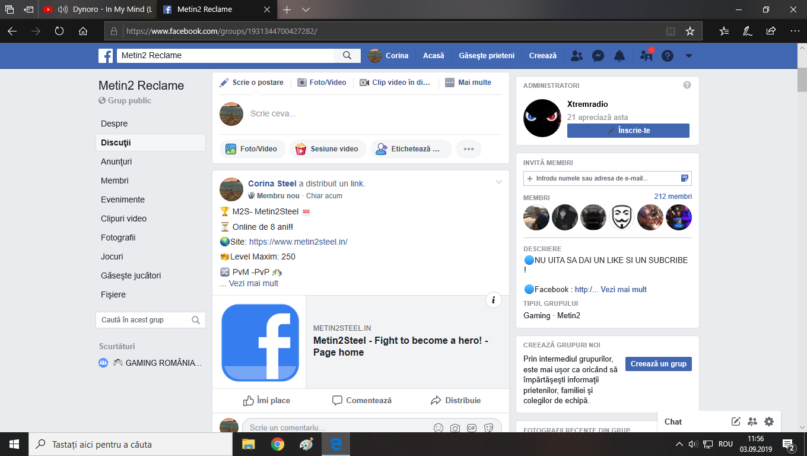Image resolution: width=807 pixels, height=456 pixels.
Task: Click the 'Înscrie-te' button
Action: click(x=628, y=131)
